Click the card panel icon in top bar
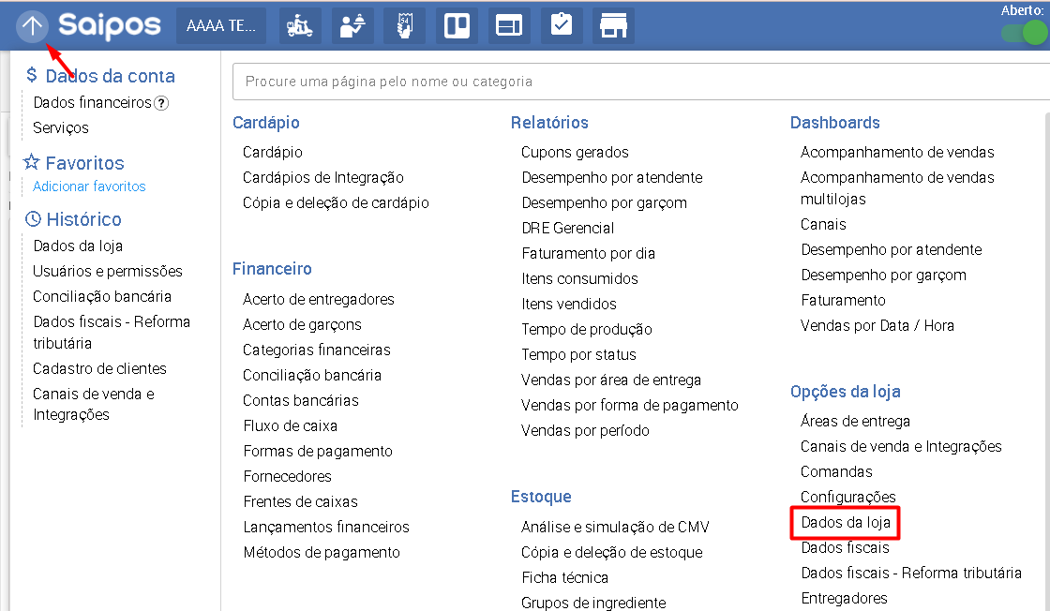Image resolution: width=1050 pixels, height=611 pixels. pos(509,26)
